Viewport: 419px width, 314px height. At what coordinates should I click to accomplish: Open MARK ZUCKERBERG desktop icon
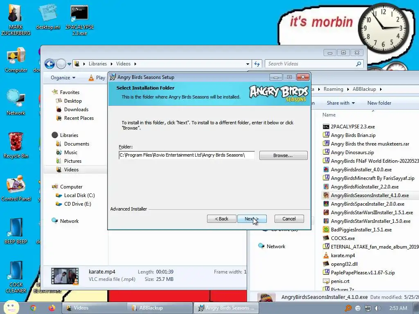click(16, 20)
